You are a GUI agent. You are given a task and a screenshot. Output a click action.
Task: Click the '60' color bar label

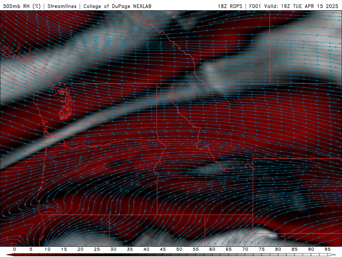(x=212, y=249)
